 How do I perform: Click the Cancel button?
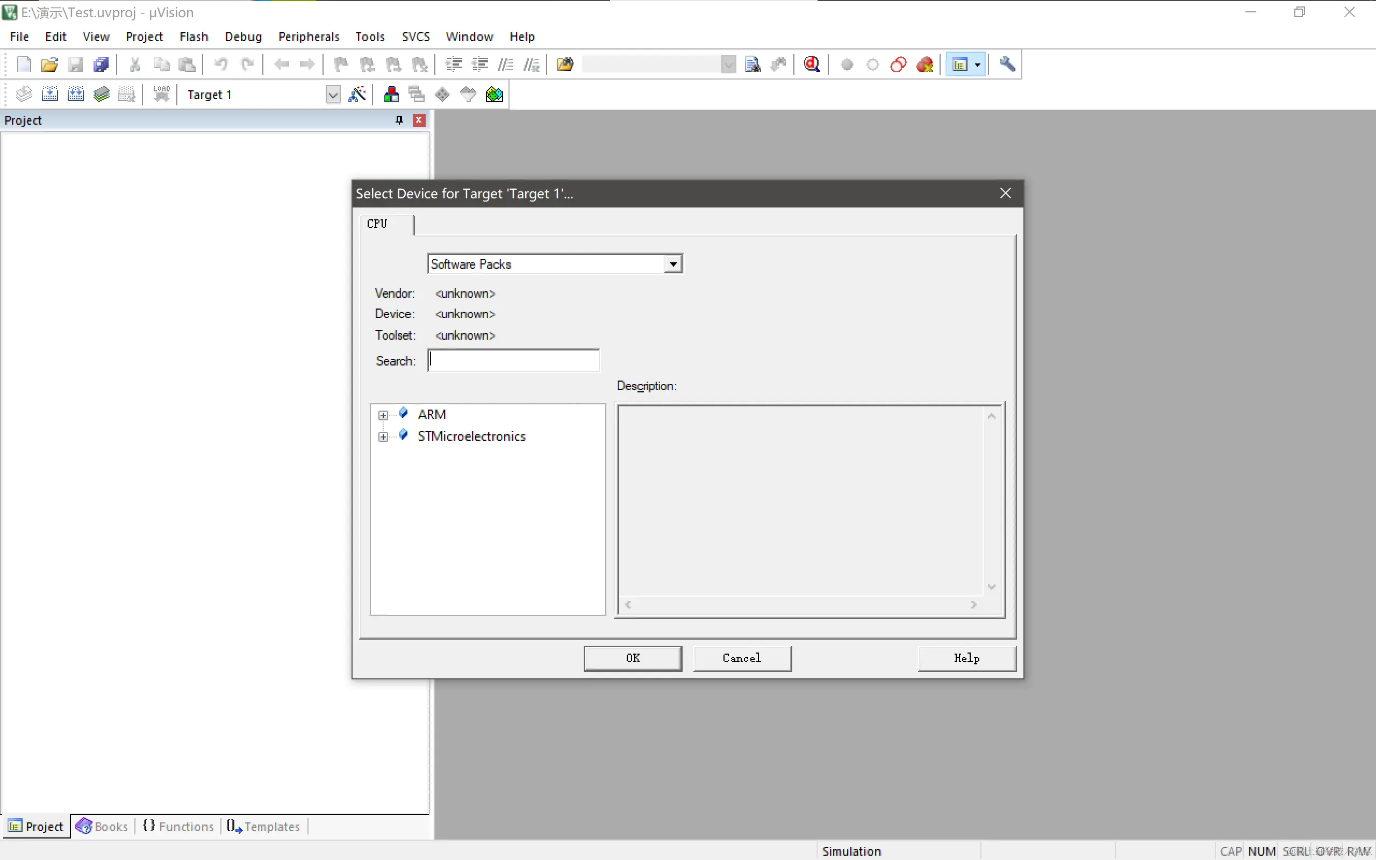pyautogui.click(x=742, y=658)
